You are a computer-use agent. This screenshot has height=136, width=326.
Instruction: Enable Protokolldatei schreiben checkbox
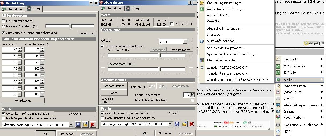coord(192,101)
